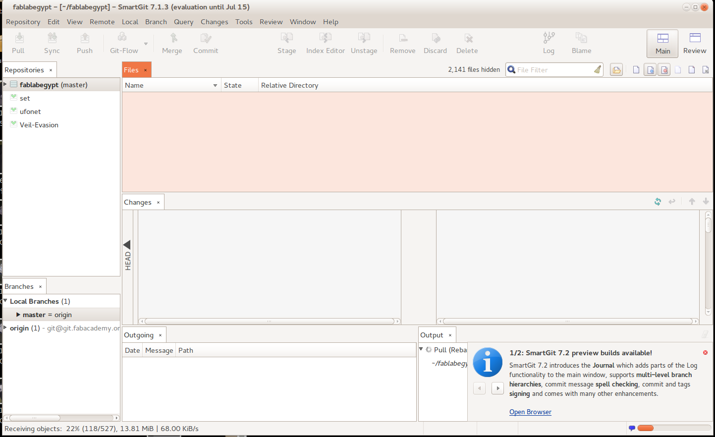Toggle the page-with-red-corner file filter button

coord(692,70)
